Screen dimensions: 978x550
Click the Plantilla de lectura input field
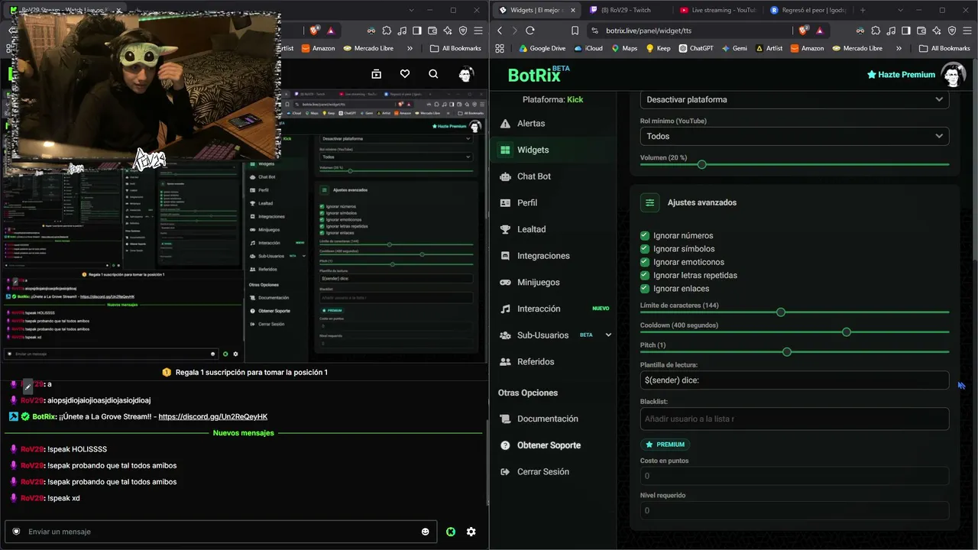[x=795, y=380]
